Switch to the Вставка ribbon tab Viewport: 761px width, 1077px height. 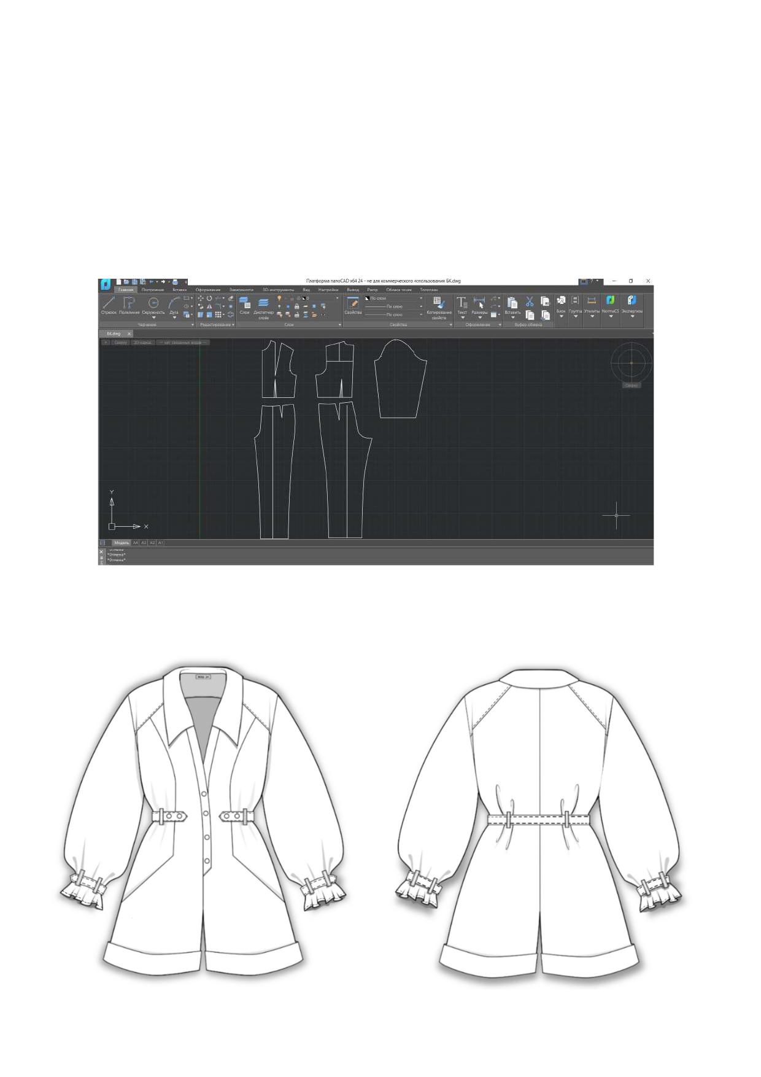click(179, 290)
